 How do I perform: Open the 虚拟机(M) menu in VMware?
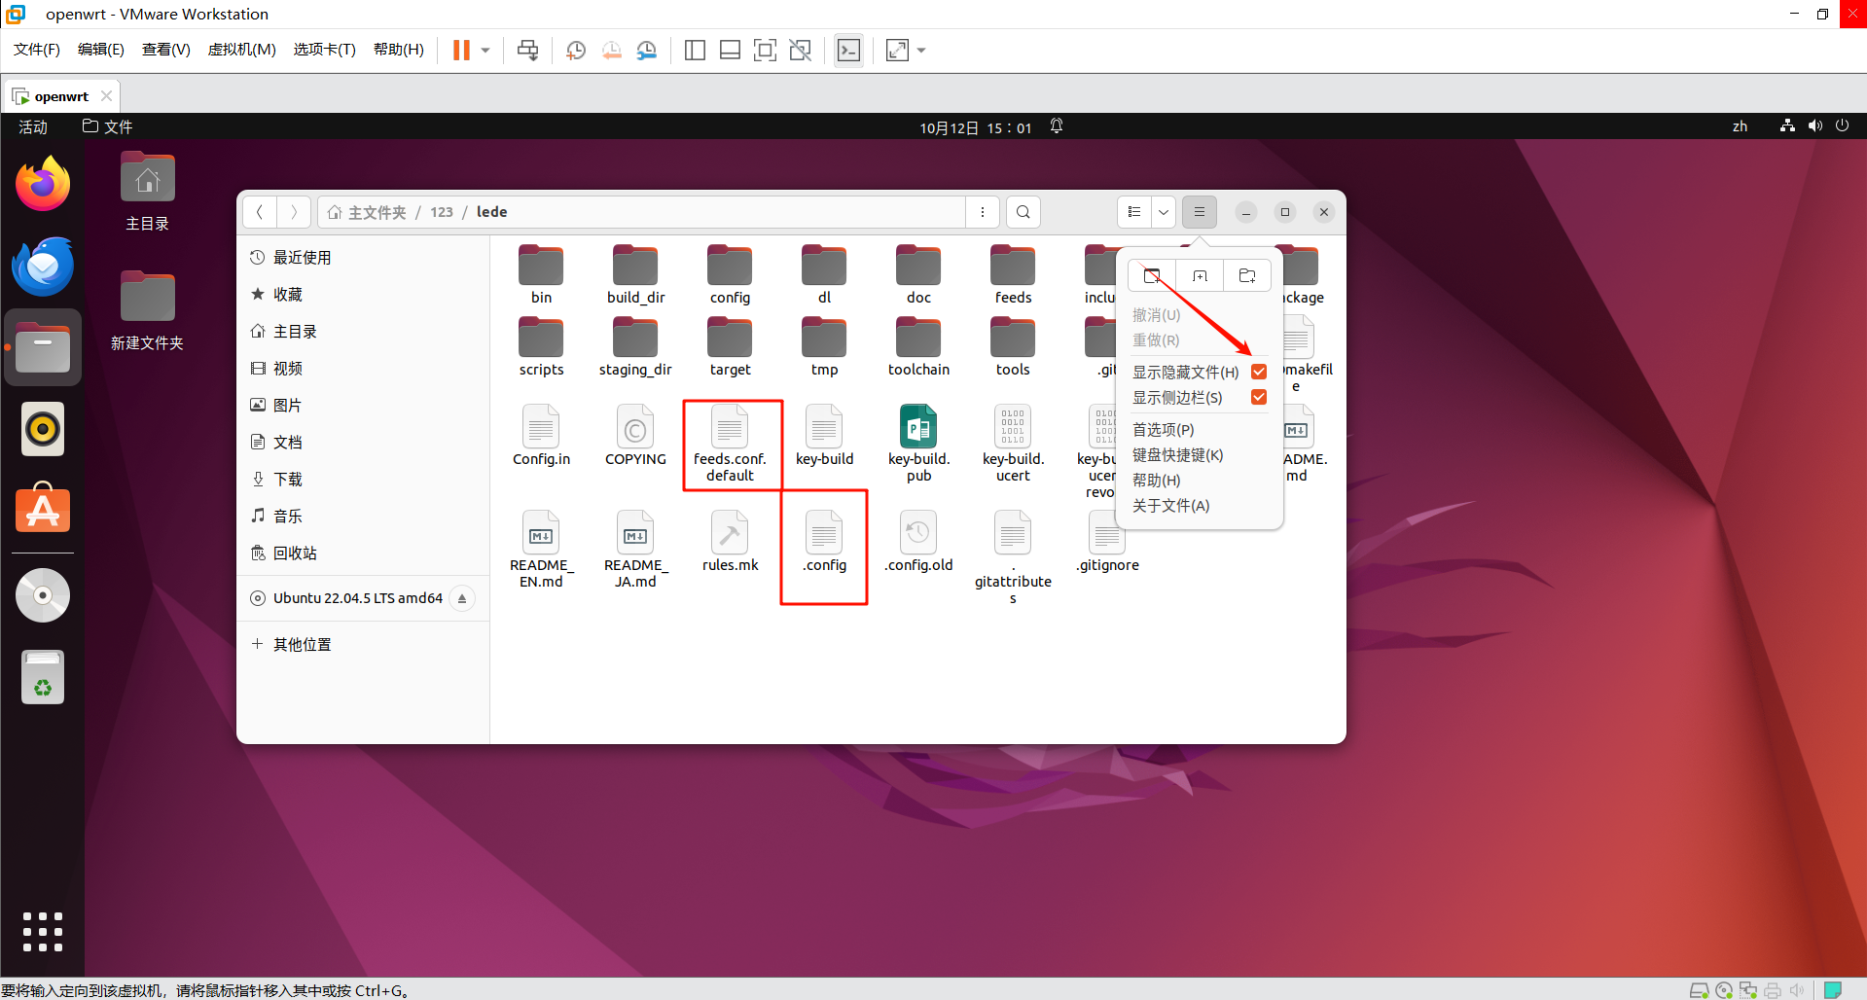point(241,50)
